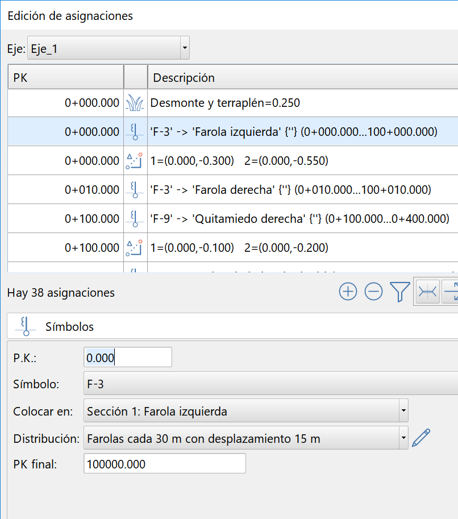Select the 'Quitamiedo derecha' assignment row
Image resolution: width=458 pixels, height=519 pixels.
click(301, 219)
